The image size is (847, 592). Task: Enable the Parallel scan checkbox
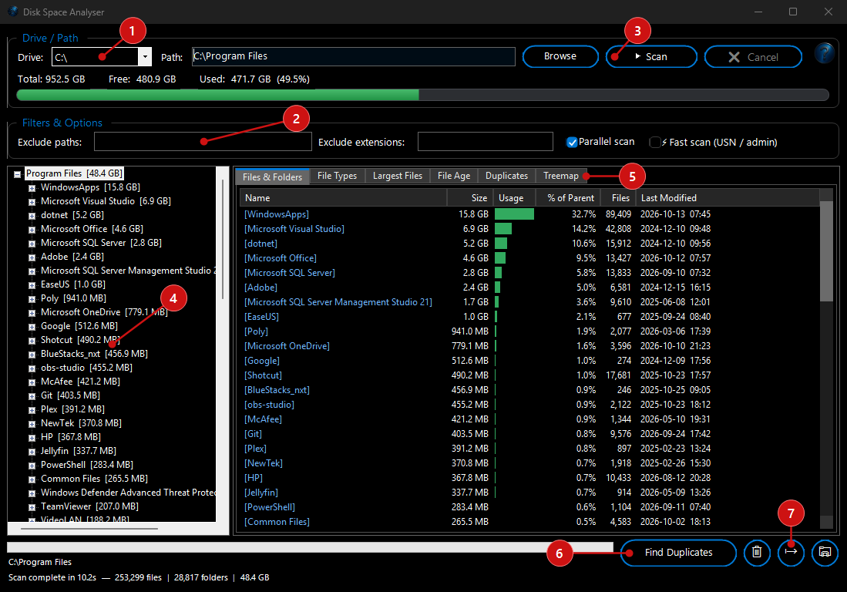(572, 142)
